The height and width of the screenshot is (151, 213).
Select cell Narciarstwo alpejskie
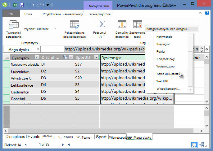tap(25, 64)
